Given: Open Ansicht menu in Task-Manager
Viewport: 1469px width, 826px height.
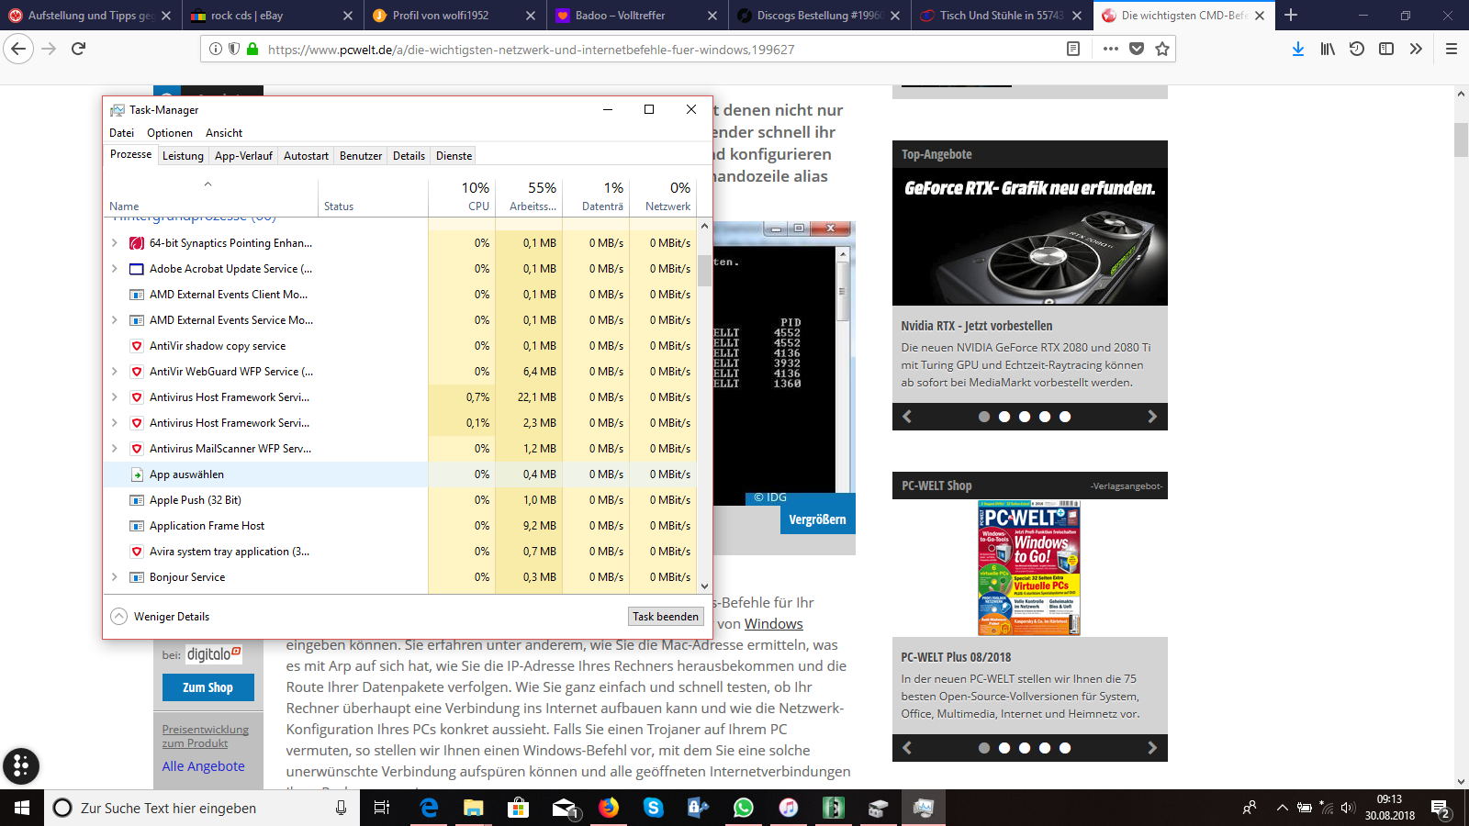Looking at the screenshot, I should 224,133.
